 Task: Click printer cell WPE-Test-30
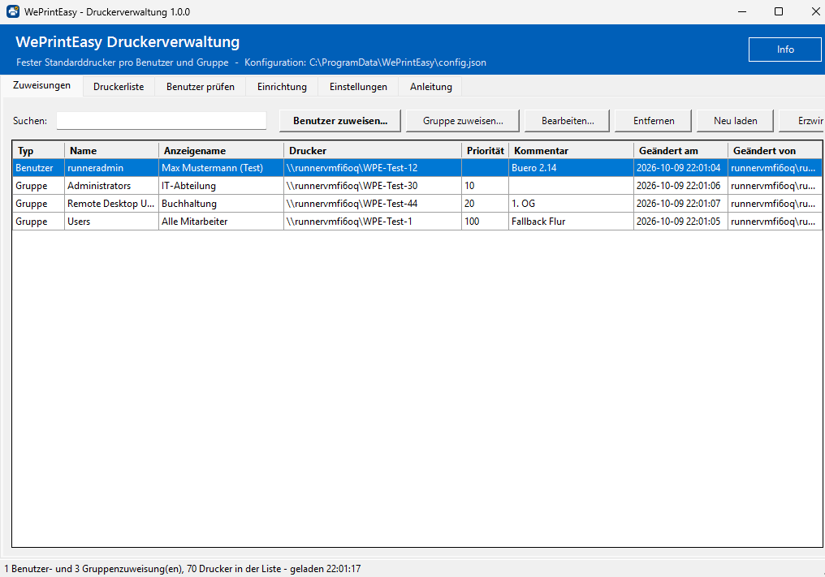[x=373, y=186]
